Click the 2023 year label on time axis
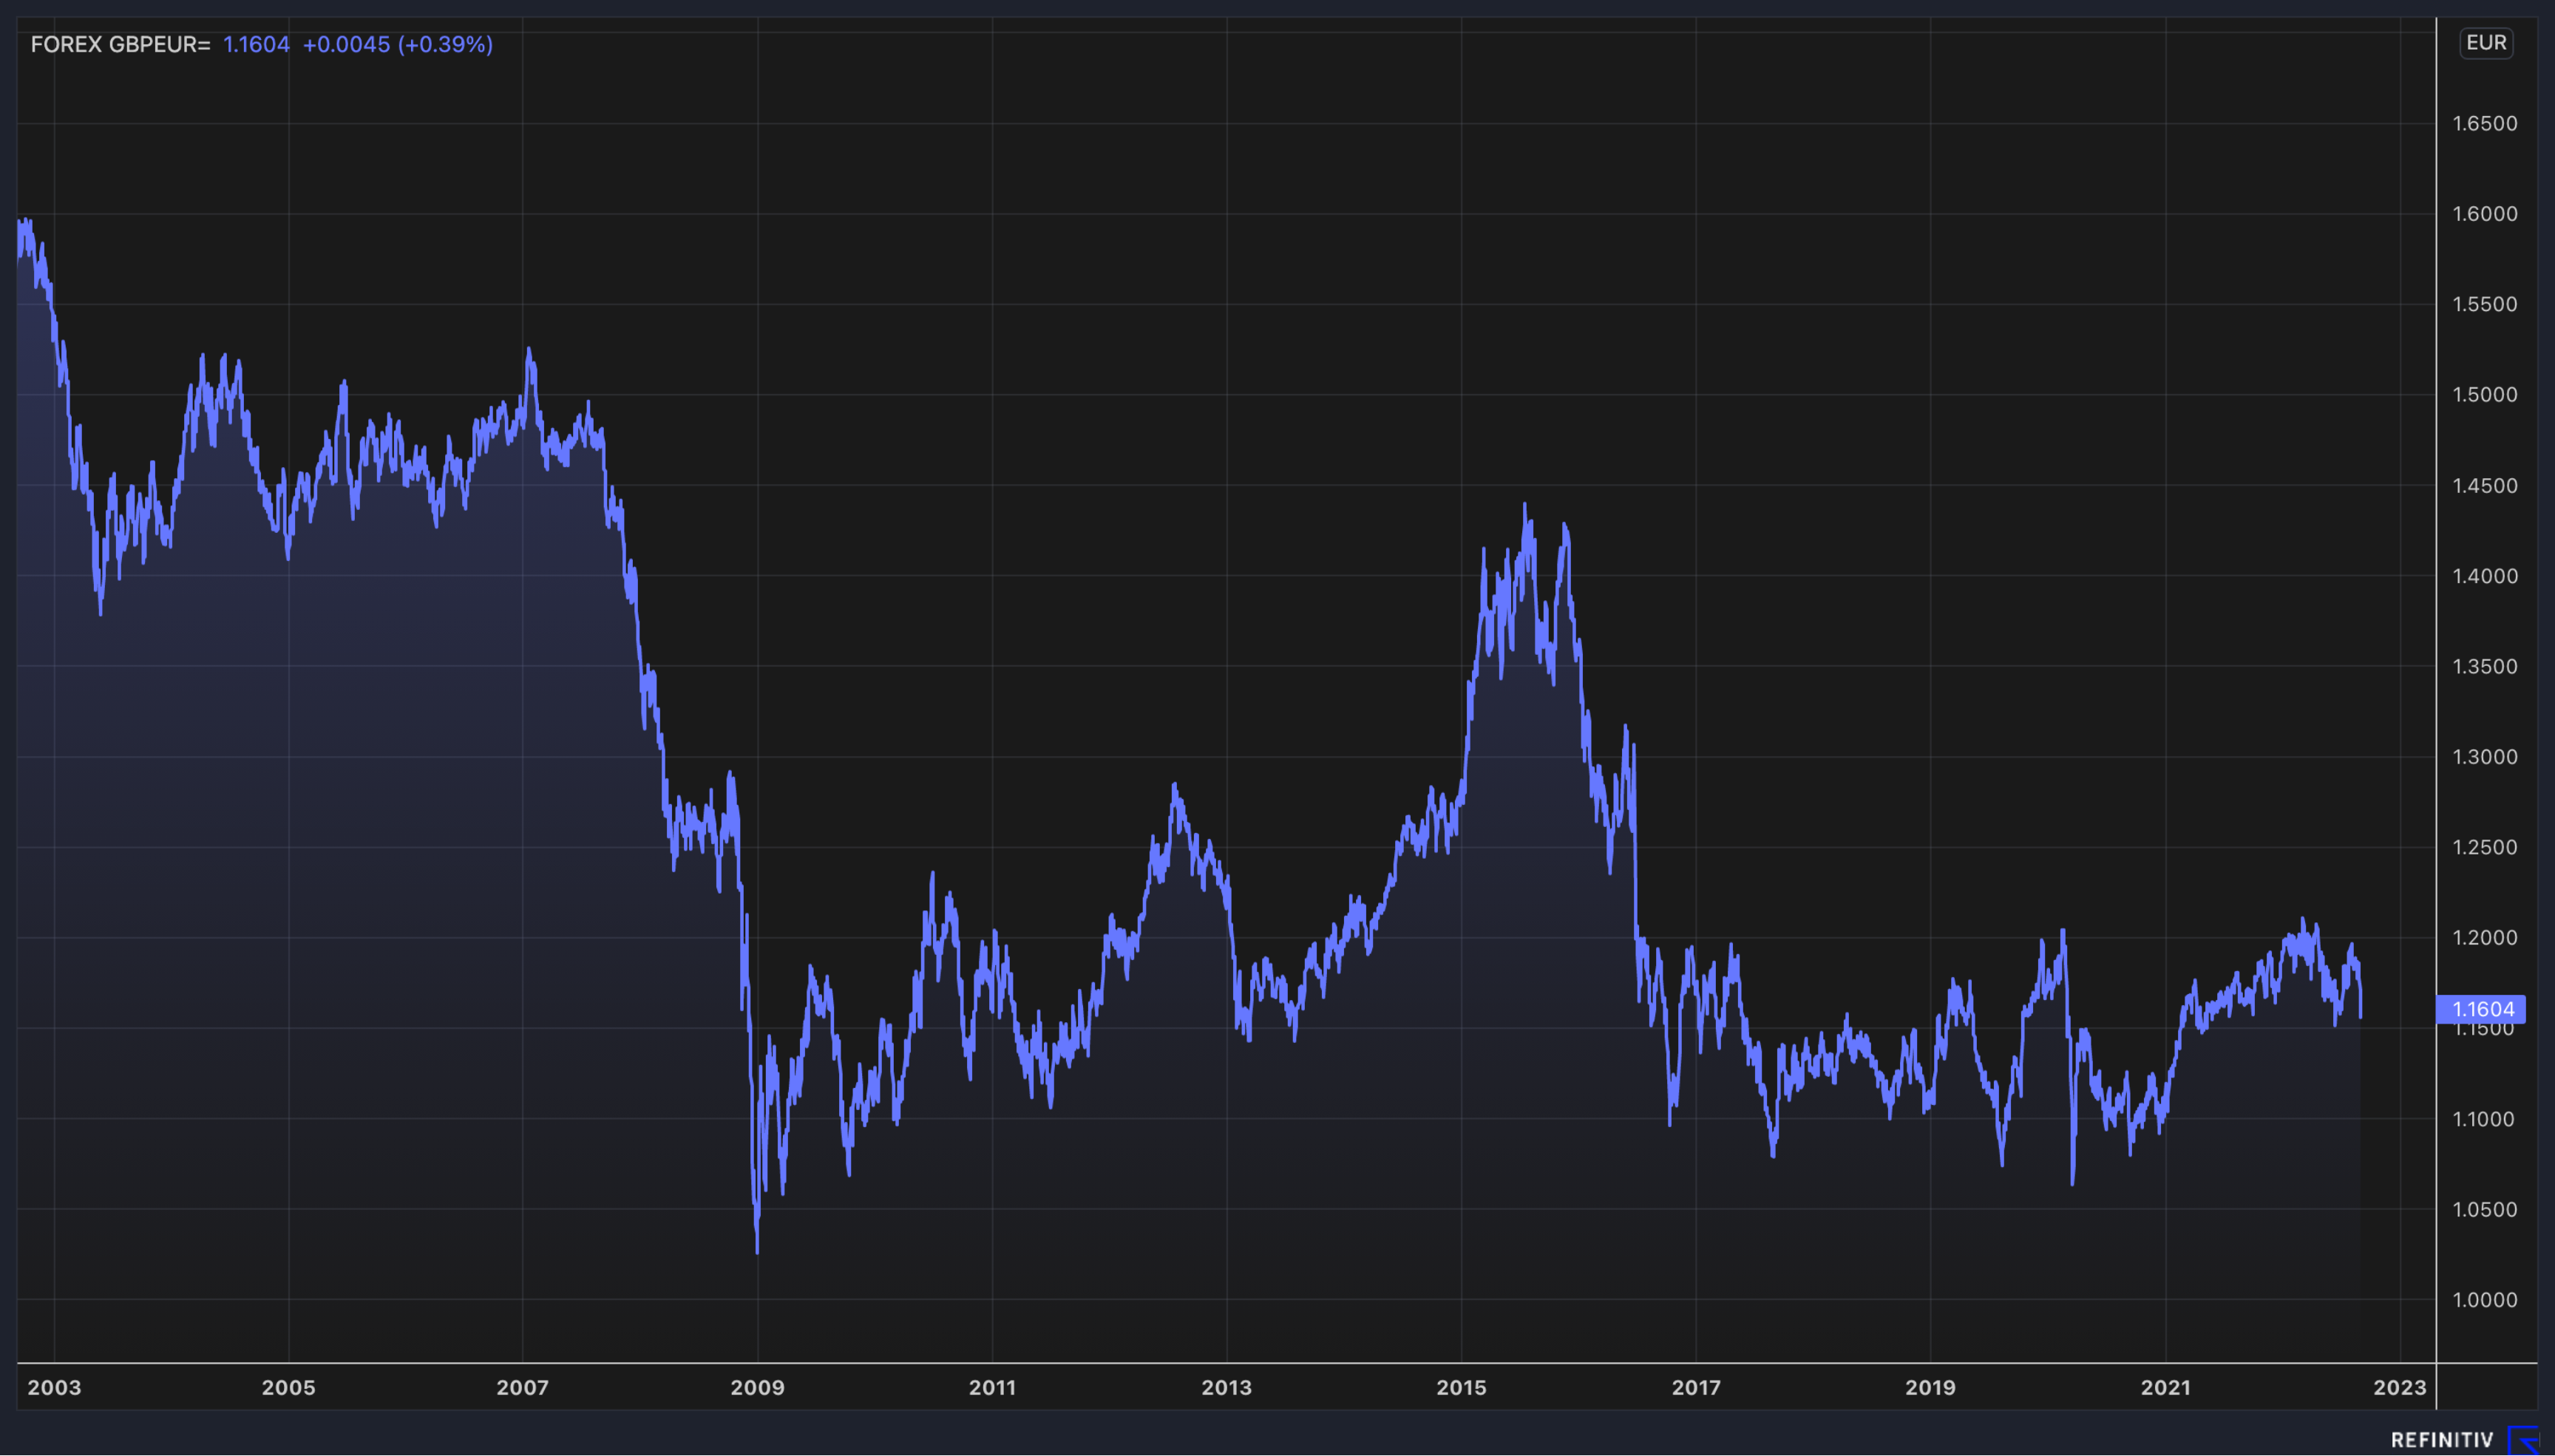The image size is (2555, 1456). 2400,1388
